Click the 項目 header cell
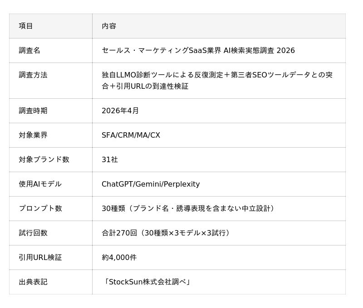This screenshot has width=363, height=308. [26, 26]
